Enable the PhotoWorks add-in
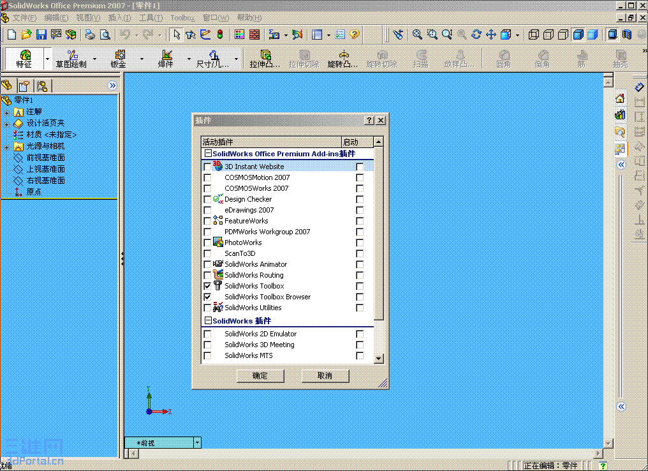 tap(207, 243)
